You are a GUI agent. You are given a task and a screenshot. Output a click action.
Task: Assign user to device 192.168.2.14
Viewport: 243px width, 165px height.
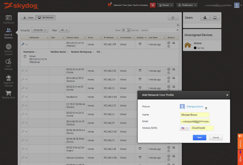[173, 78]
